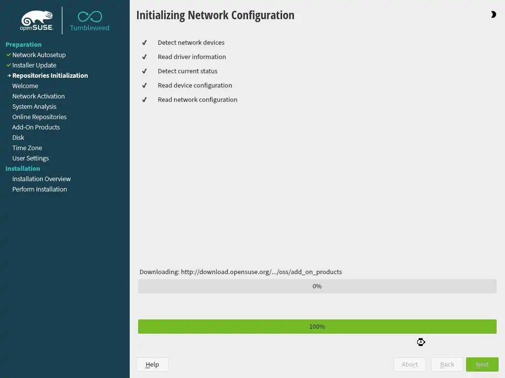Click the download progress bar at 0%
The image size is (505, 378).
pyautogui.click(x=317, y=286)
